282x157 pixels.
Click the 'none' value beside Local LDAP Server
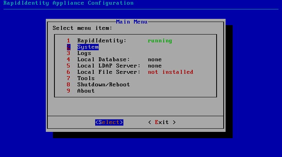point(155,66)
